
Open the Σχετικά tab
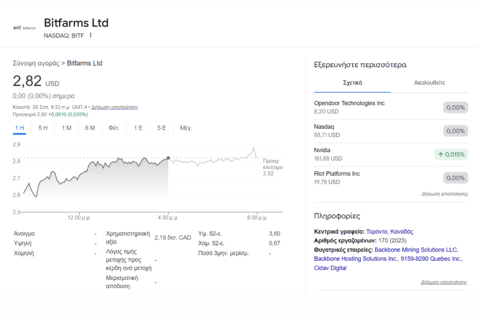pyautogui.click(x=352, y=83)
